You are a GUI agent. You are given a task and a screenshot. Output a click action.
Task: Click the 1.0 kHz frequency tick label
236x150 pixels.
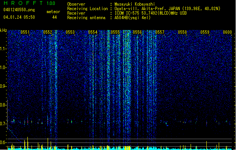coord(3,67)
